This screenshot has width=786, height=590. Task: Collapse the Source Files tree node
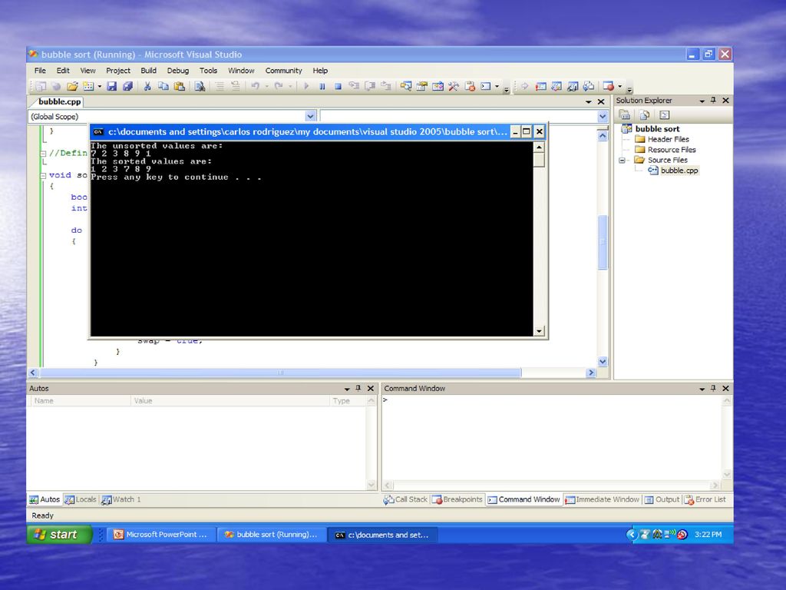(x=622, y=160)
